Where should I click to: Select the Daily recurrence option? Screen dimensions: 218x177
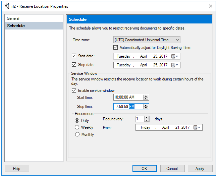[77, 120]
